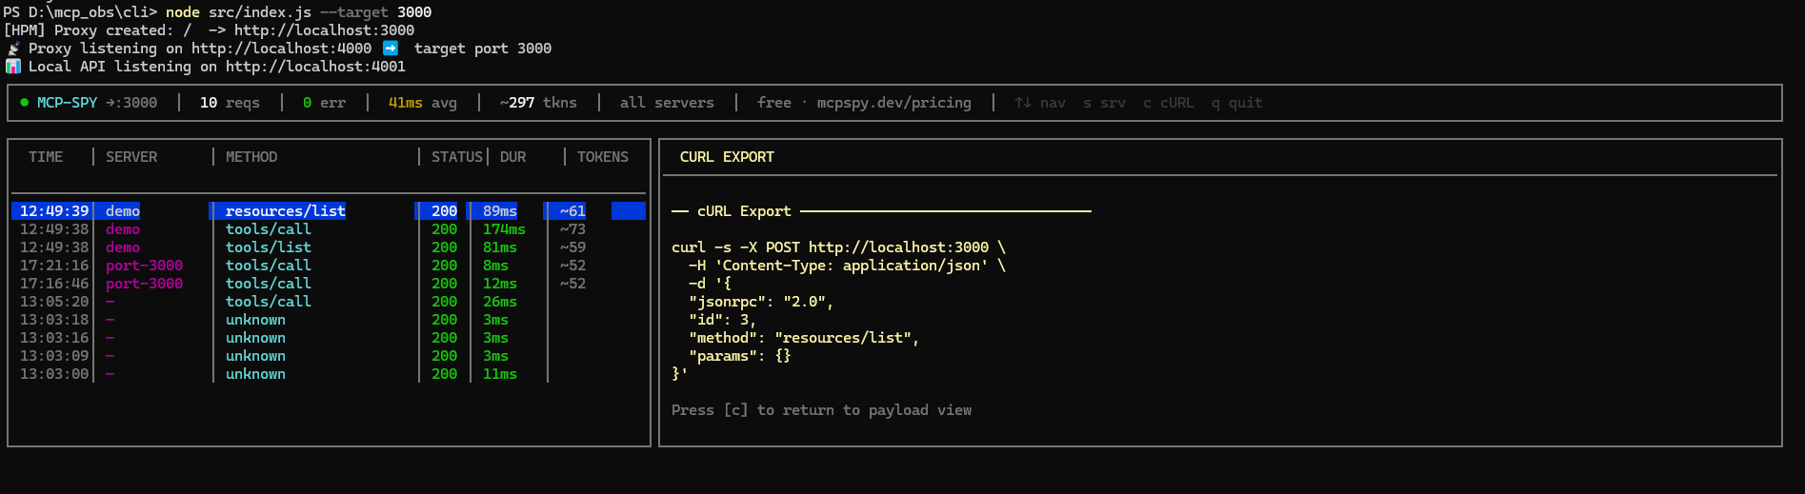Click the METHOD column header
The image size is (1805, 494).
point(251,157)
